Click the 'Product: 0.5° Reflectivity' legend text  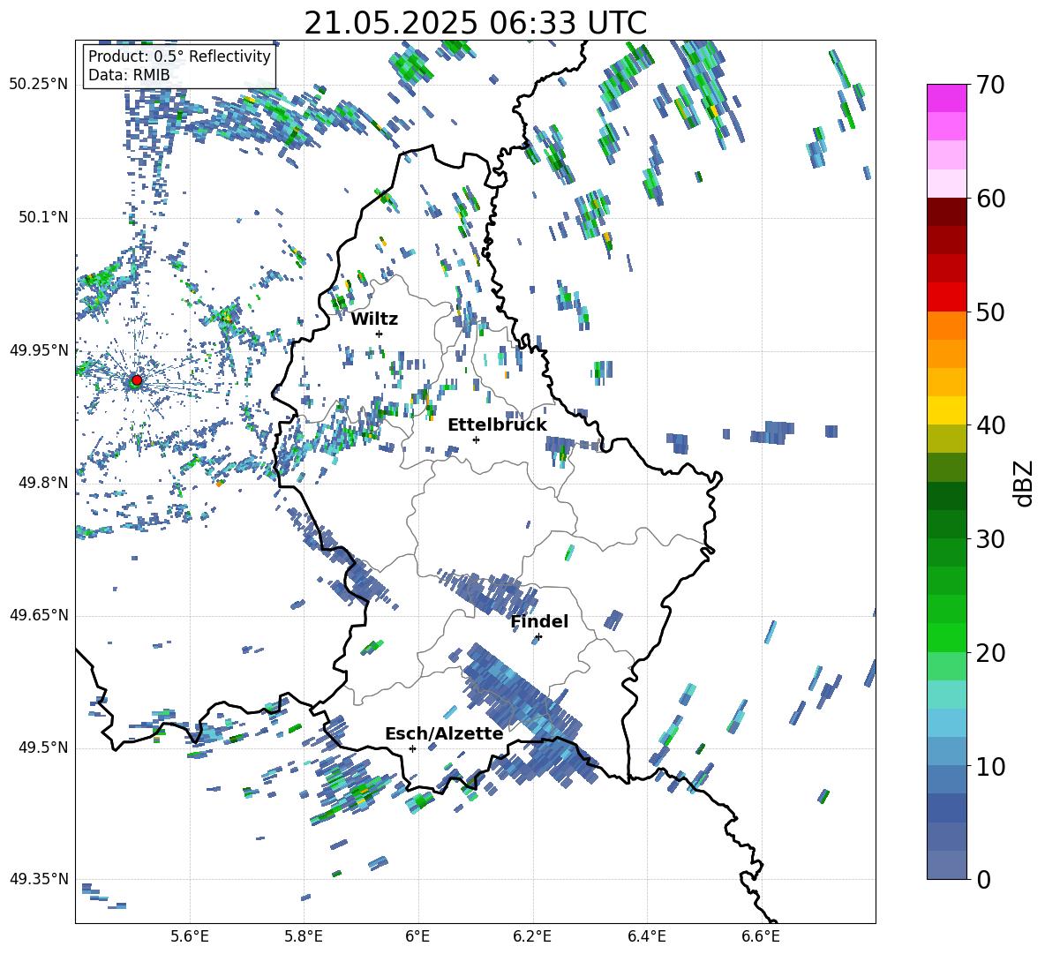(x=179, y=56)
